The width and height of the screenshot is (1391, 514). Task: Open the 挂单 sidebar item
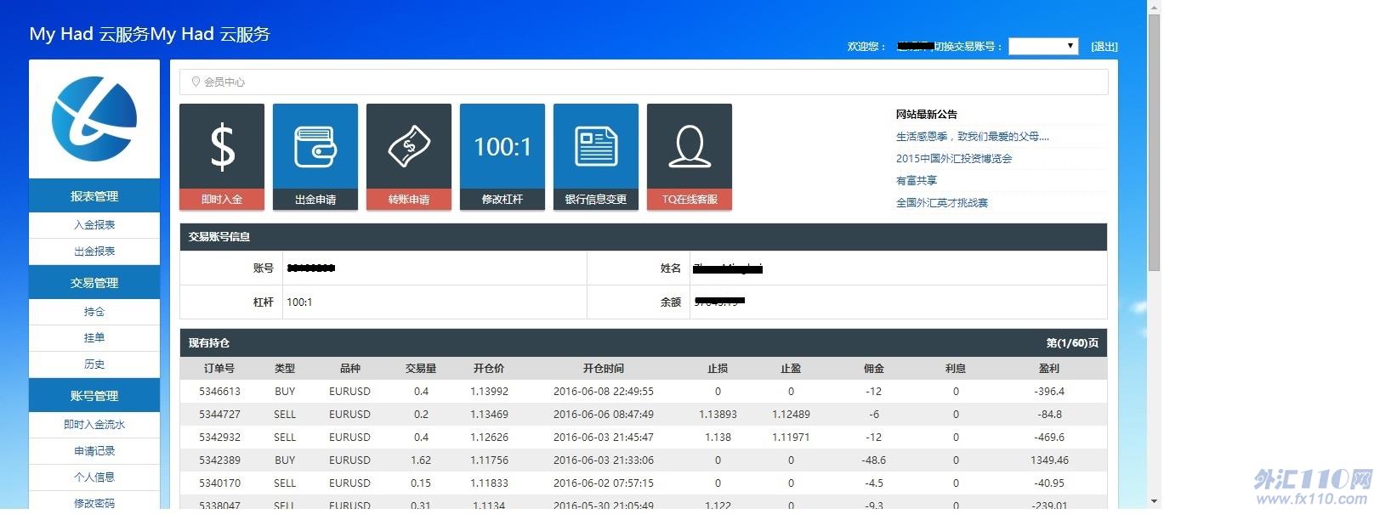(94, 338)
